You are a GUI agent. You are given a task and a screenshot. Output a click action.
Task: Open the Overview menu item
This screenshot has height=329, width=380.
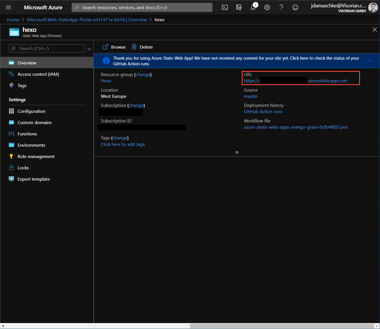pyautogui.click(x=47, y=63)
